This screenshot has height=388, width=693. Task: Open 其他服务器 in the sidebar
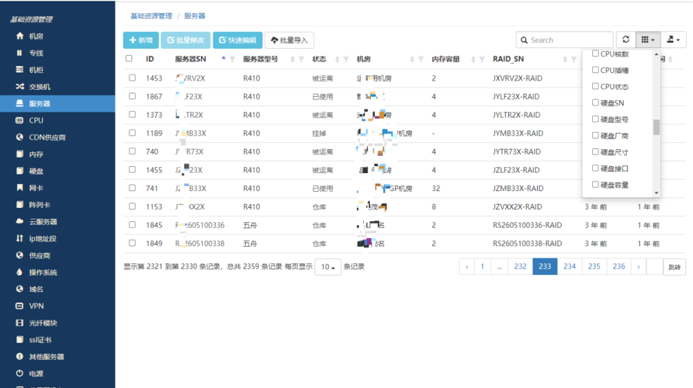pos(58,357)
